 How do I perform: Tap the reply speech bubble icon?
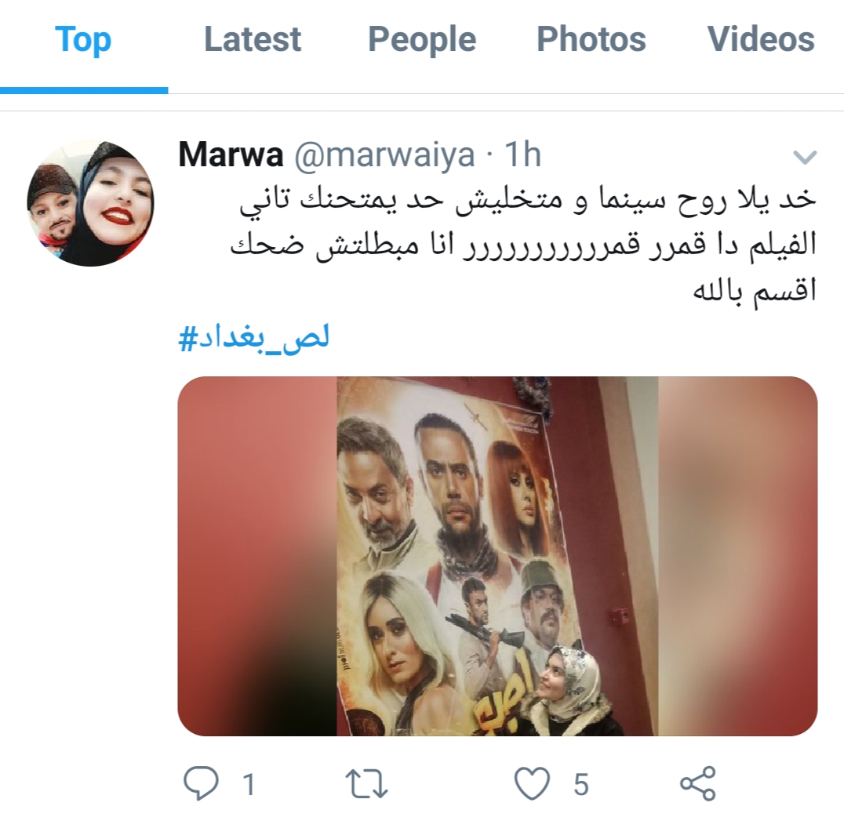tap(202, 783)
